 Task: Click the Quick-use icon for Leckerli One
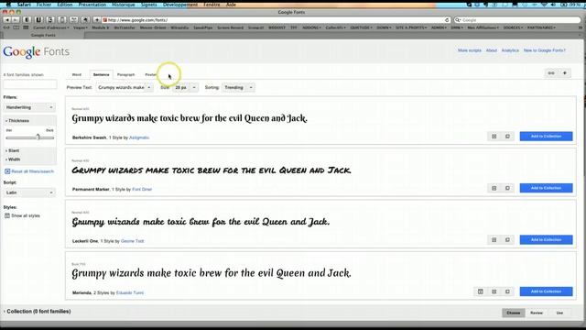coord(494,239)
